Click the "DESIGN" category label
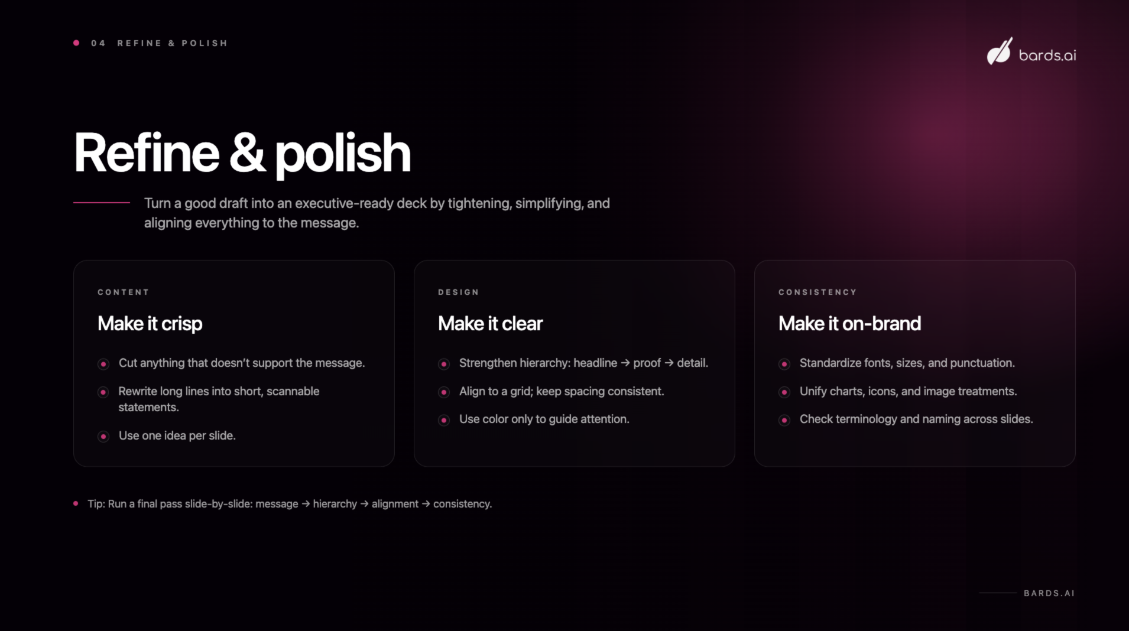The height and width of the screenshot is (631, 1129). point(458,292)
